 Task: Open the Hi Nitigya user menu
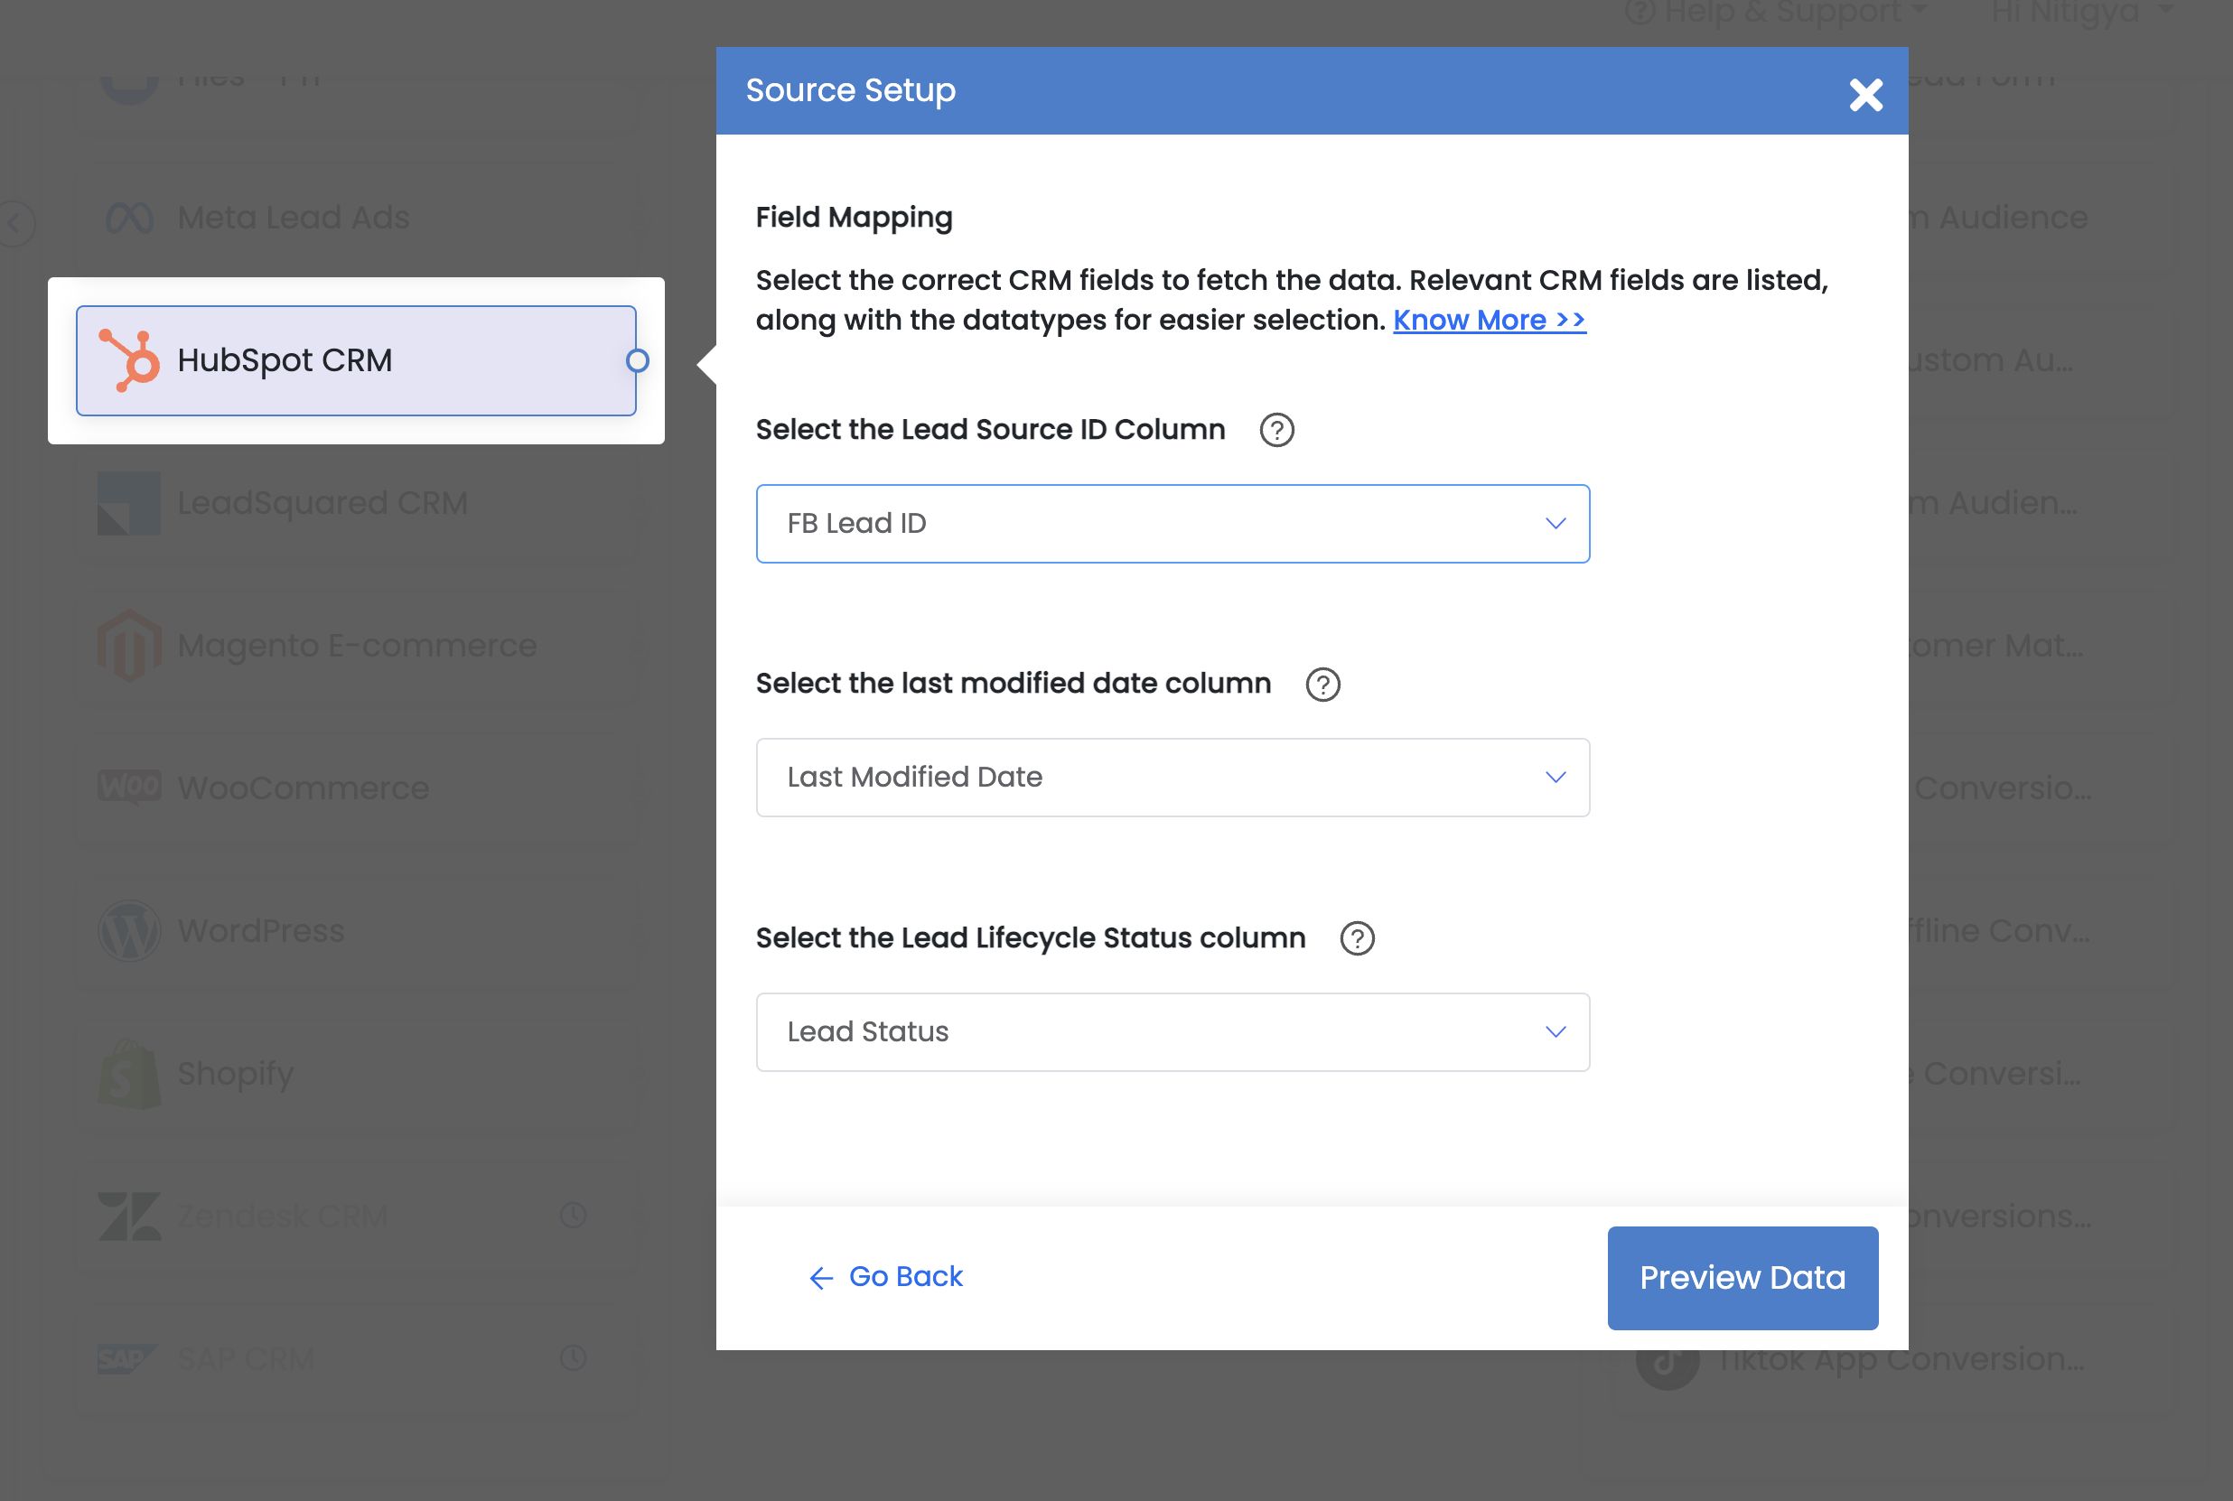point(2082,13)
